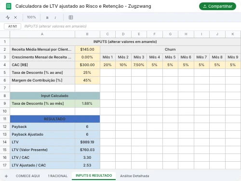Select column A header

click(x=42, y=34)
